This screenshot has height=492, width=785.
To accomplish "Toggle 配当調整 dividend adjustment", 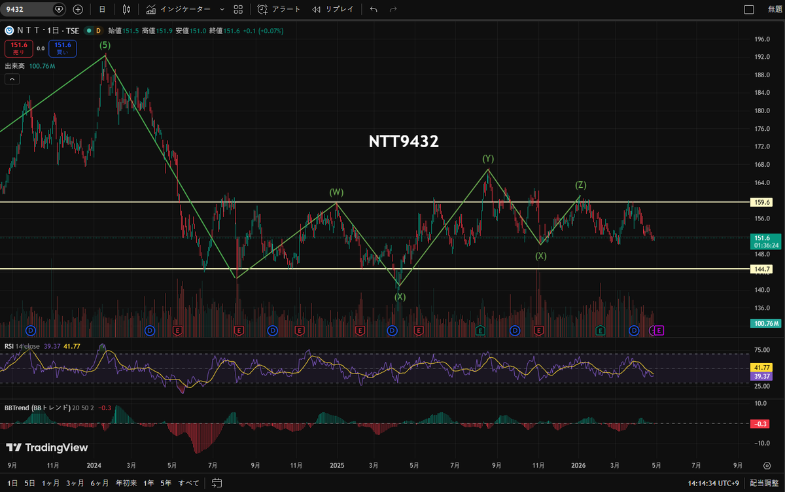I will click(764, 483).
